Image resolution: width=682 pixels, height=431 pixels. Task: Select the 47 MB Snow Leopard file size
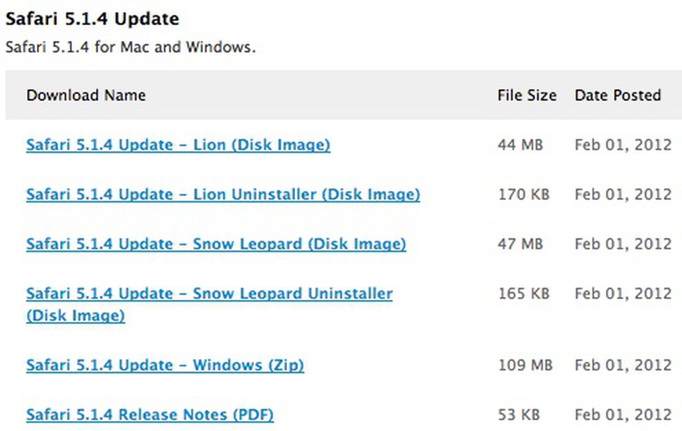(520, 244)
